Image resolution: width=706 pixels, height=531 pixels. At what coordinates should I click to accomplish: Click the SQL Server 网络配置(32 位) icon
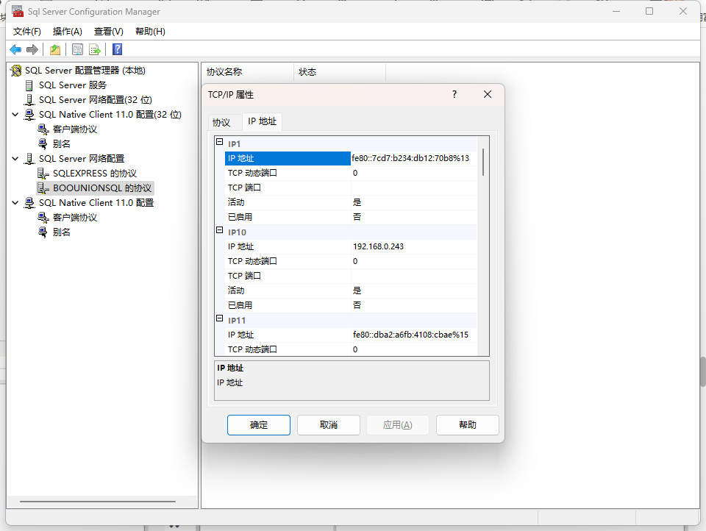[x=29, y=100]
